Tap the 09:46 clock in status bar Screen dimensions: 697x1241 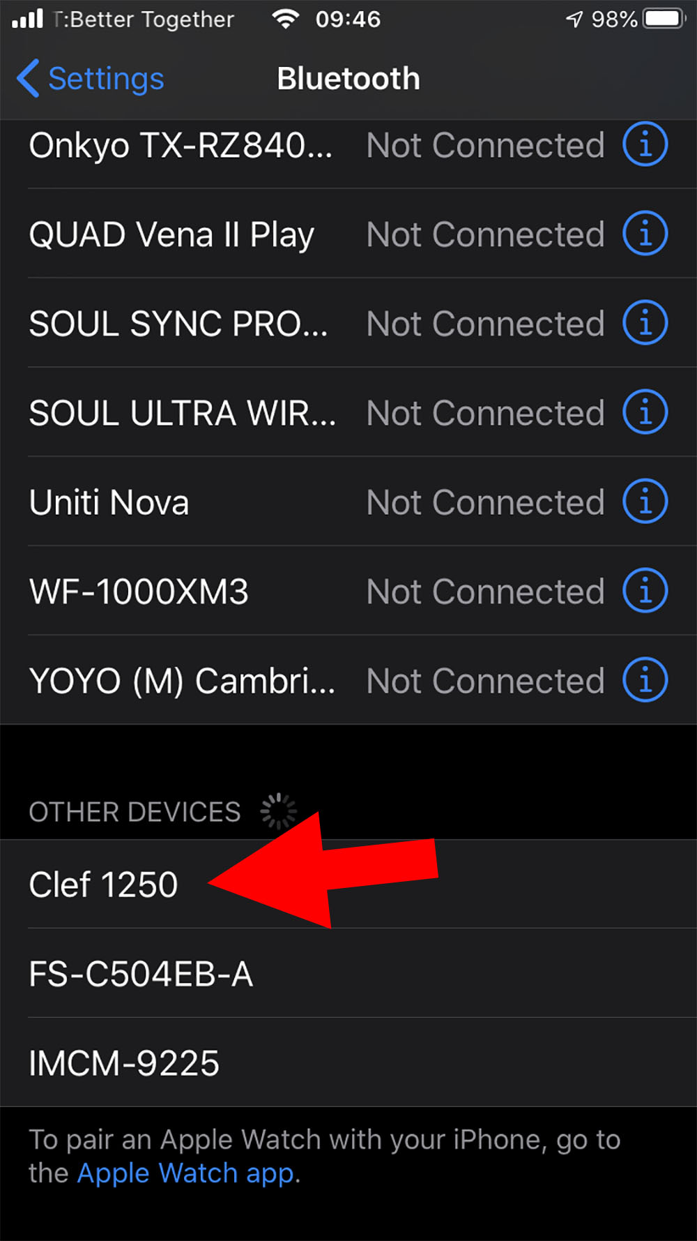(348, 19)
